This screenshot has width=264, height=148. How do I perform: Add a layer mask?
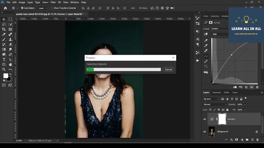[236, 140]
